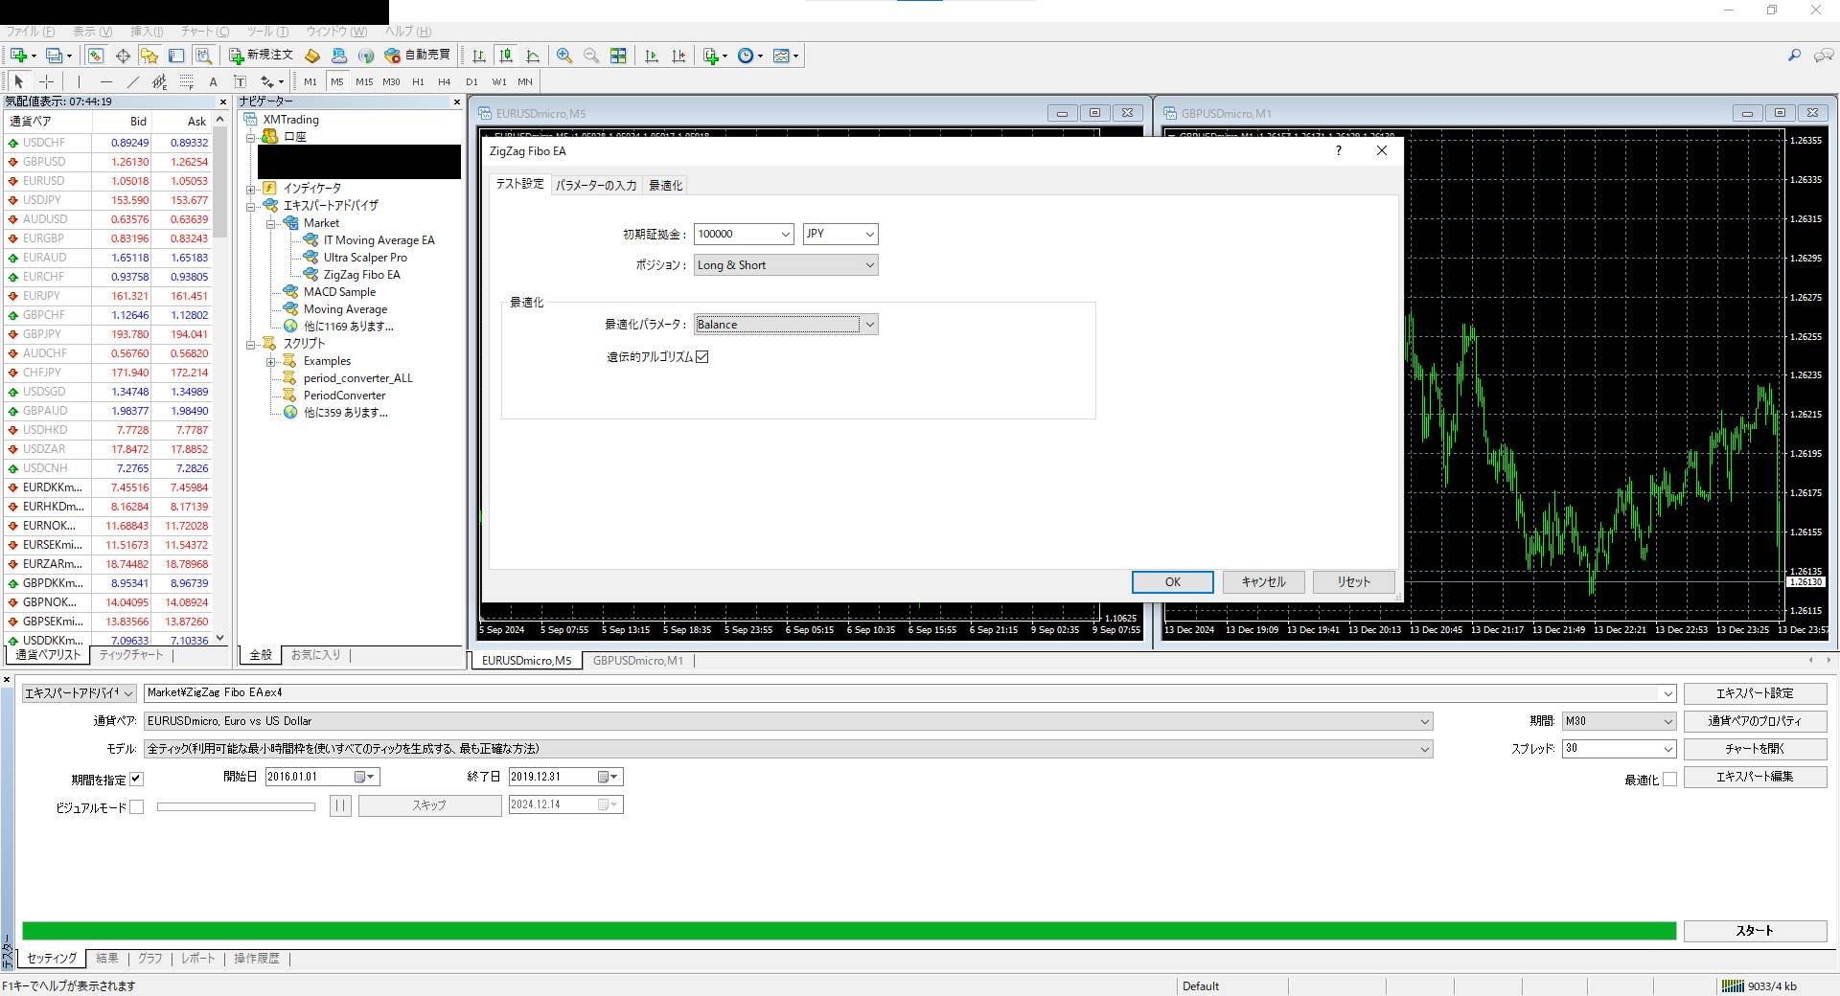
Task: Zoom in on the chart
Action: [564, 56]
